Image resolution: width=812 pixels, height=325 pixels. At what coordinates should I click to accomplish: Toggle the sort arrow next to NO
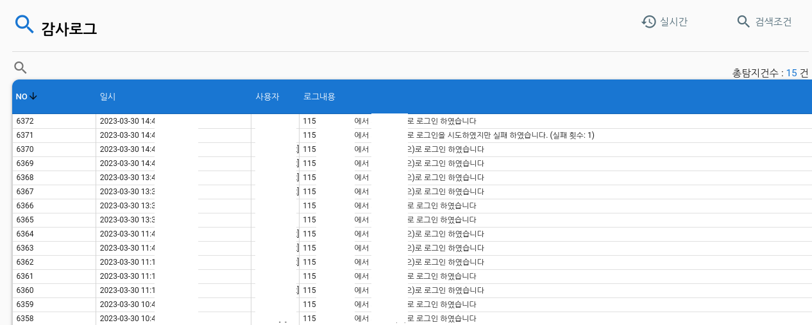(33, 96)
